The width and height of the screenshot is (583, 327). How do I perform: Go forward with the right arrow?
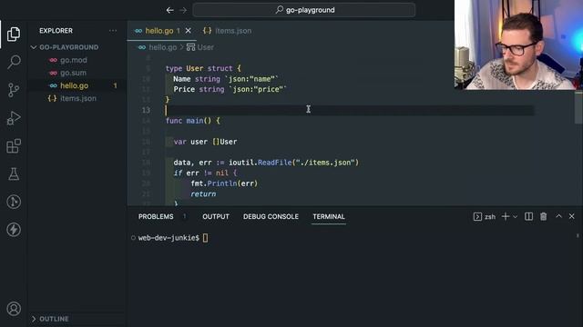(183, 10)
